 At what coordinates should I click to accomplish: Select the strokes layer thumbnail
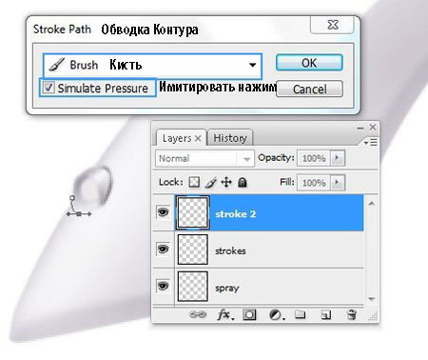(193, 250)
